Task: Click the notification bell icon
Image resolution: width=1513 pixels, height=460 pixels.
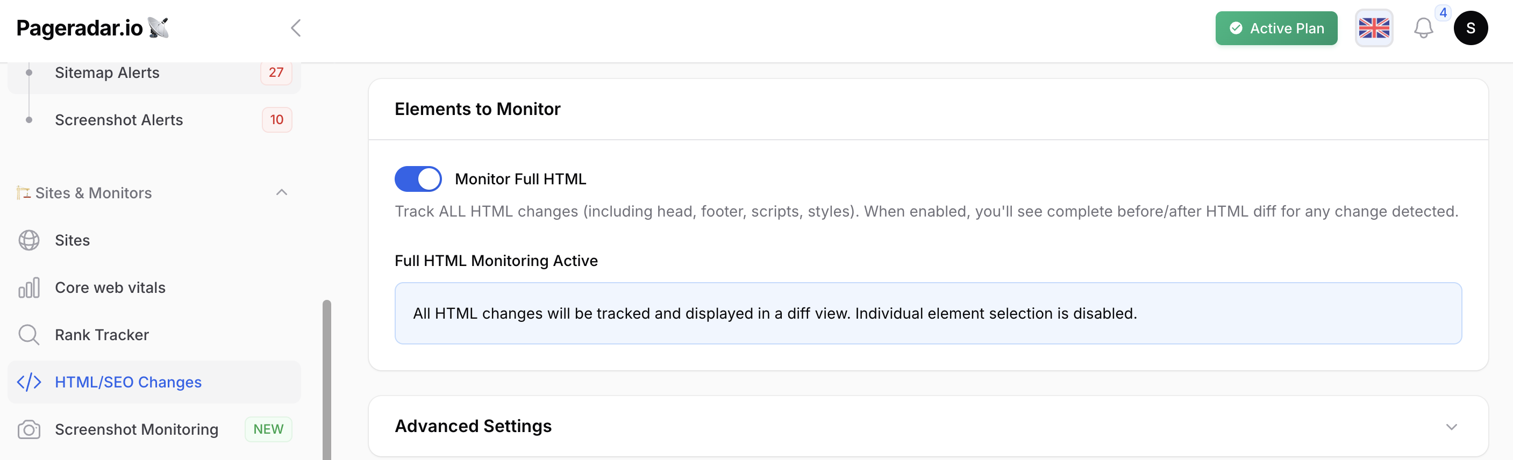Action: pos(1423,28)
